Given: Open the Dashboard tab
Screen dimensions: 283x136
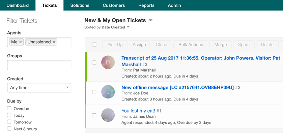Looking at the screenshot, I should pyautogui.click(x=18, y=5).
